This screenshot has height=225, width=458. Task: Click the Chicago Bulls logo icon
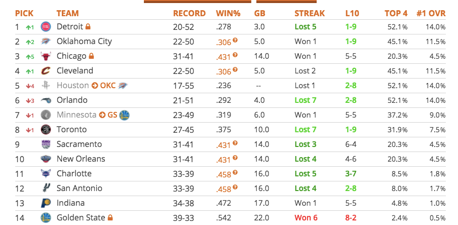pos(46,56)
